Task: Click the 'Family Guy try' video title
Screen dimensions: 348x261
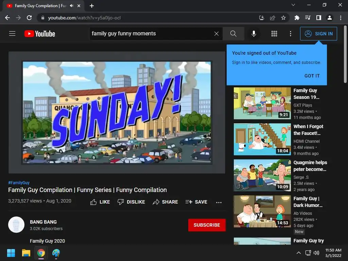Action: (x=309, y=241)
